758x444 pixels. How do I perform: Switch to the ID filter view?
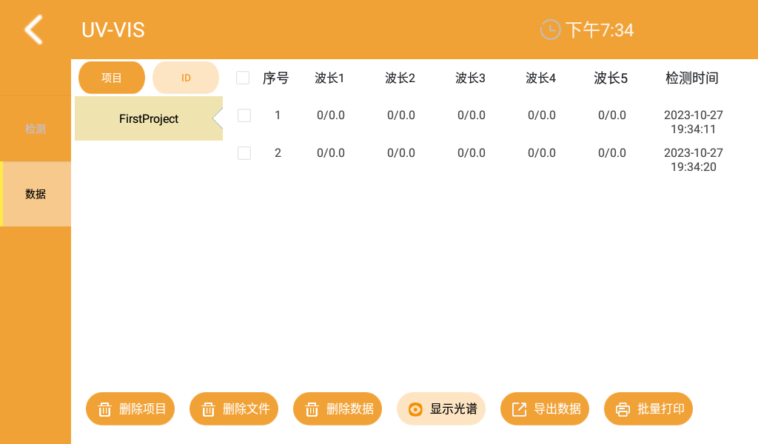[x=186, y=77]
